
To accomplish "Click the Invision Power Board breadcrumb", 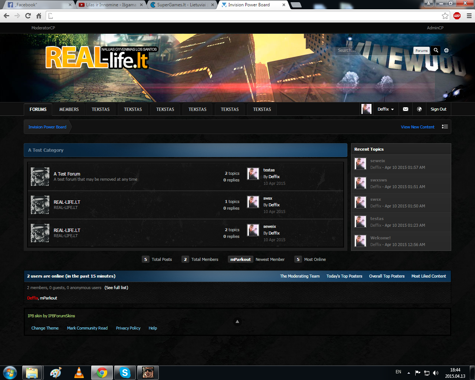I will pos(47,127).
